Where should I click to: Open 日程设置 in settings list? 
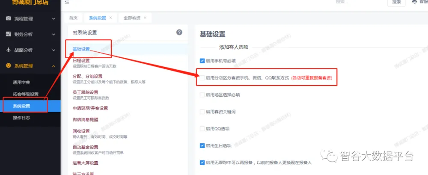point(81,61)
